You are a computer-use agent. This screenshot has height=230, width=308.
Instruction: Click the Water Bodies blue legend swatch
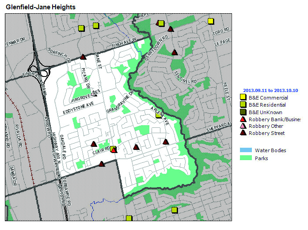tap(246, 150)
